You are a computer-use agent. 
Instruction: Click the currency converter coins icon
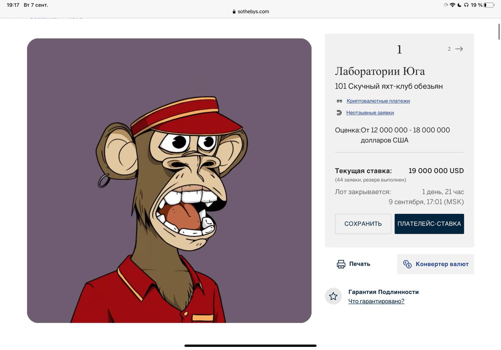pyautogui.click(x=407, y=264)
